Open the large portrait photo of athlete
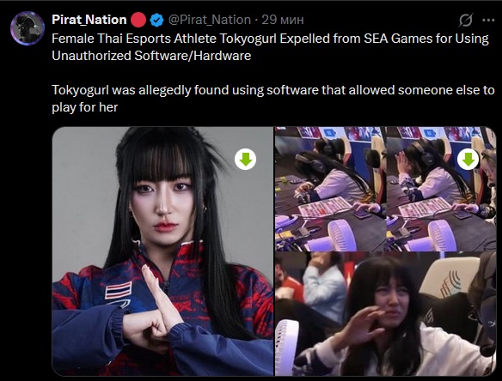The image size is (502, 381). click(162, 251)
